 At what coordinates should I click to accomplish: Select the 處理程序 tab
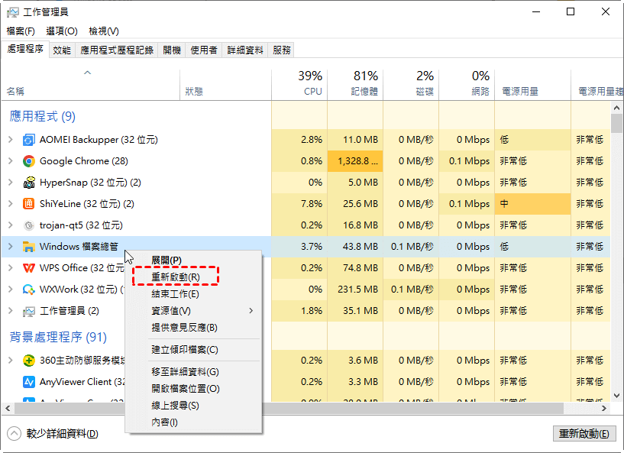point(25,49)
